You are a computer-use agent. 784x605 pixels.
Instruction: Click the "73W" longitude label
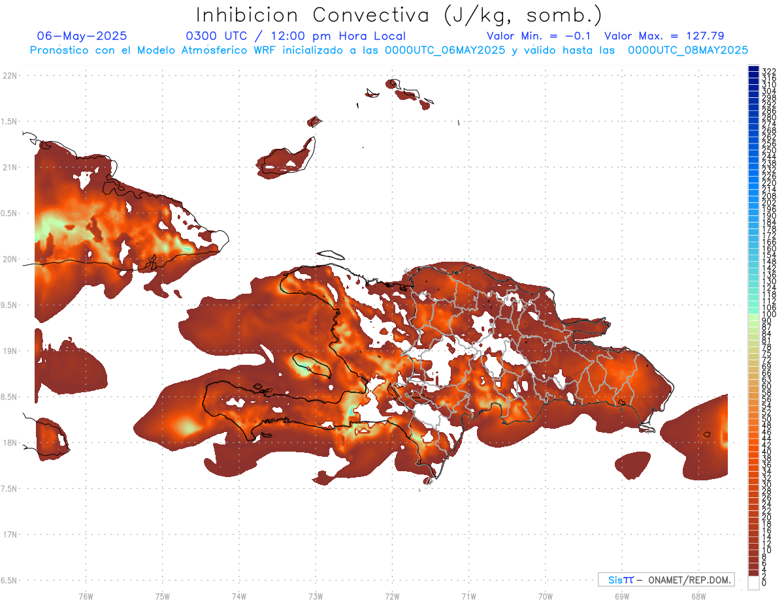(x=316, y=597)
